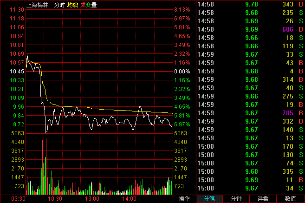The image size is (305, 203).
Task: Select the 15:00 trade with 11 B volume
Action: pyautogui.click(x=251, y=180)
